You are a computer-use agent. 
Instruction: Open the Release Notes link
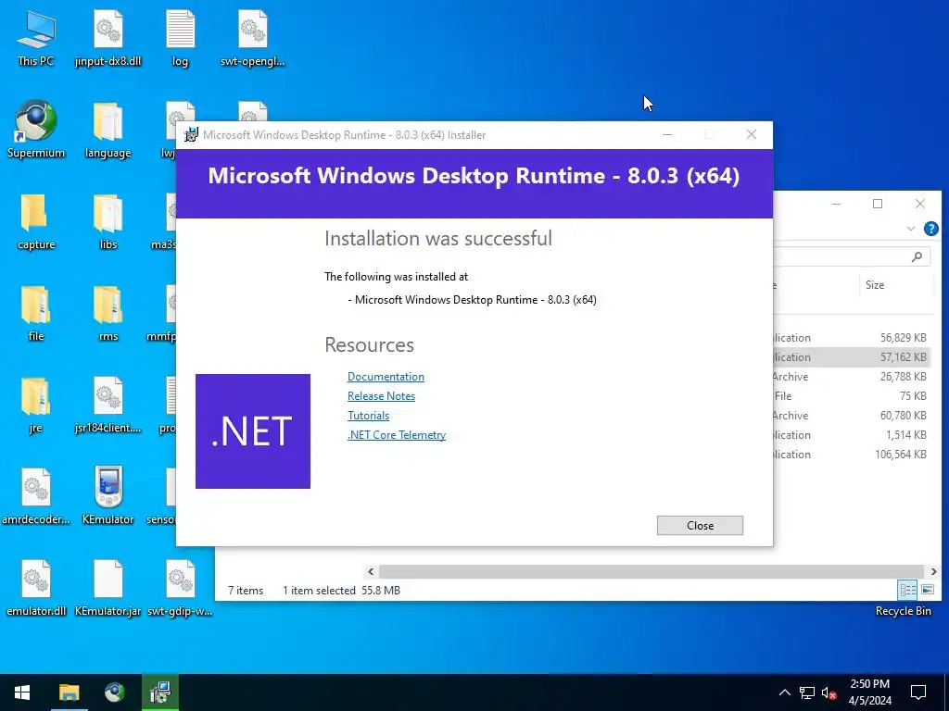click(381, 396)
